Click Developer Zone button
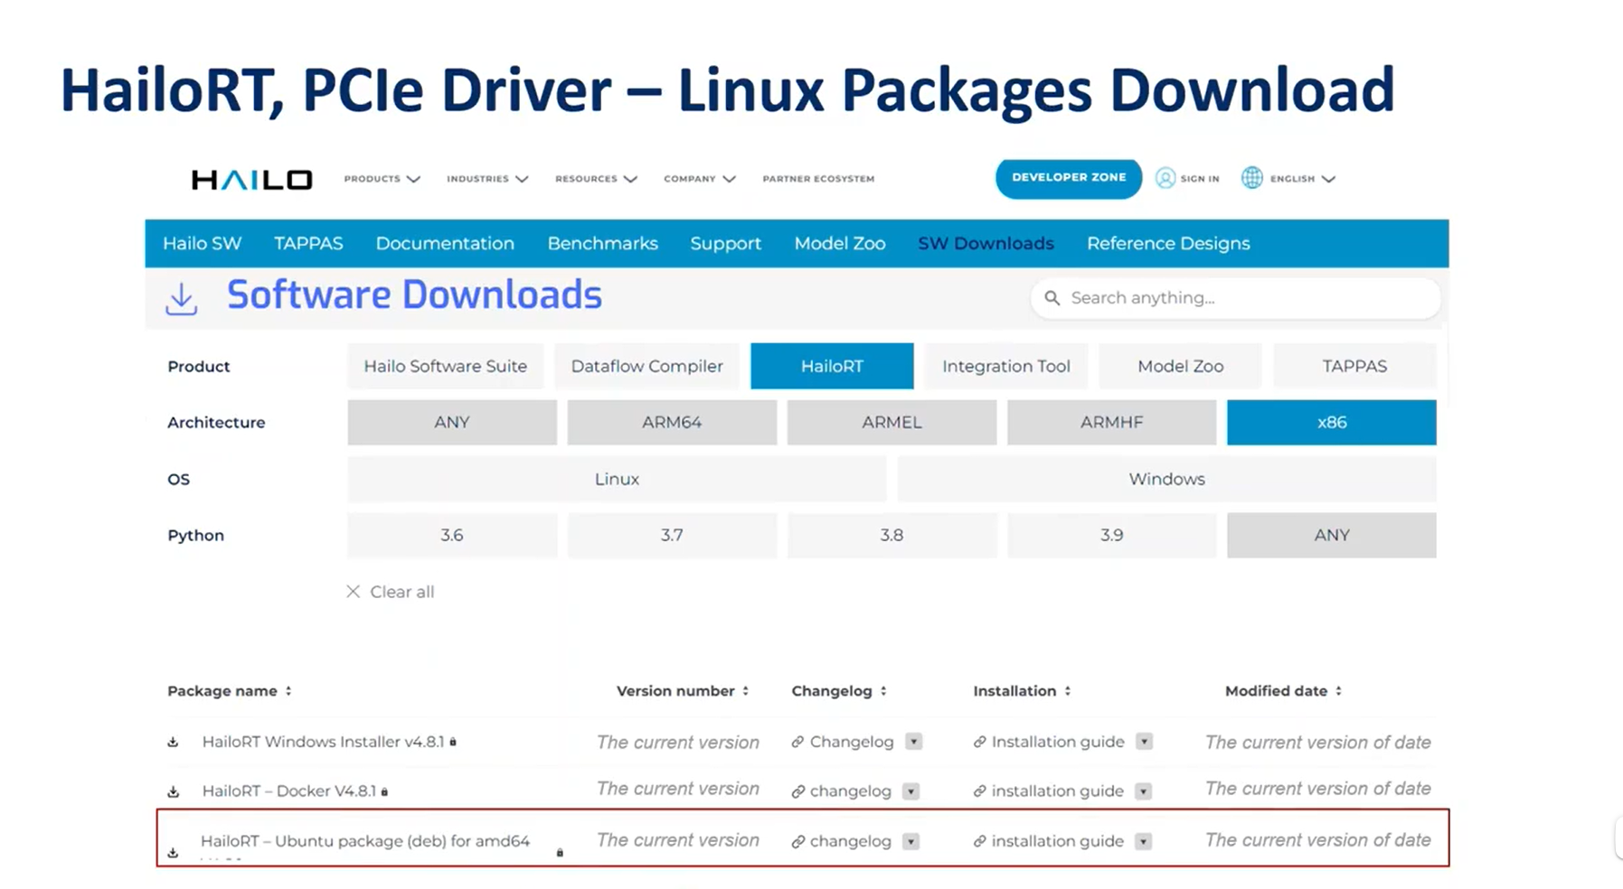This screenshot has width=1623, height=889. point(1069,178)
